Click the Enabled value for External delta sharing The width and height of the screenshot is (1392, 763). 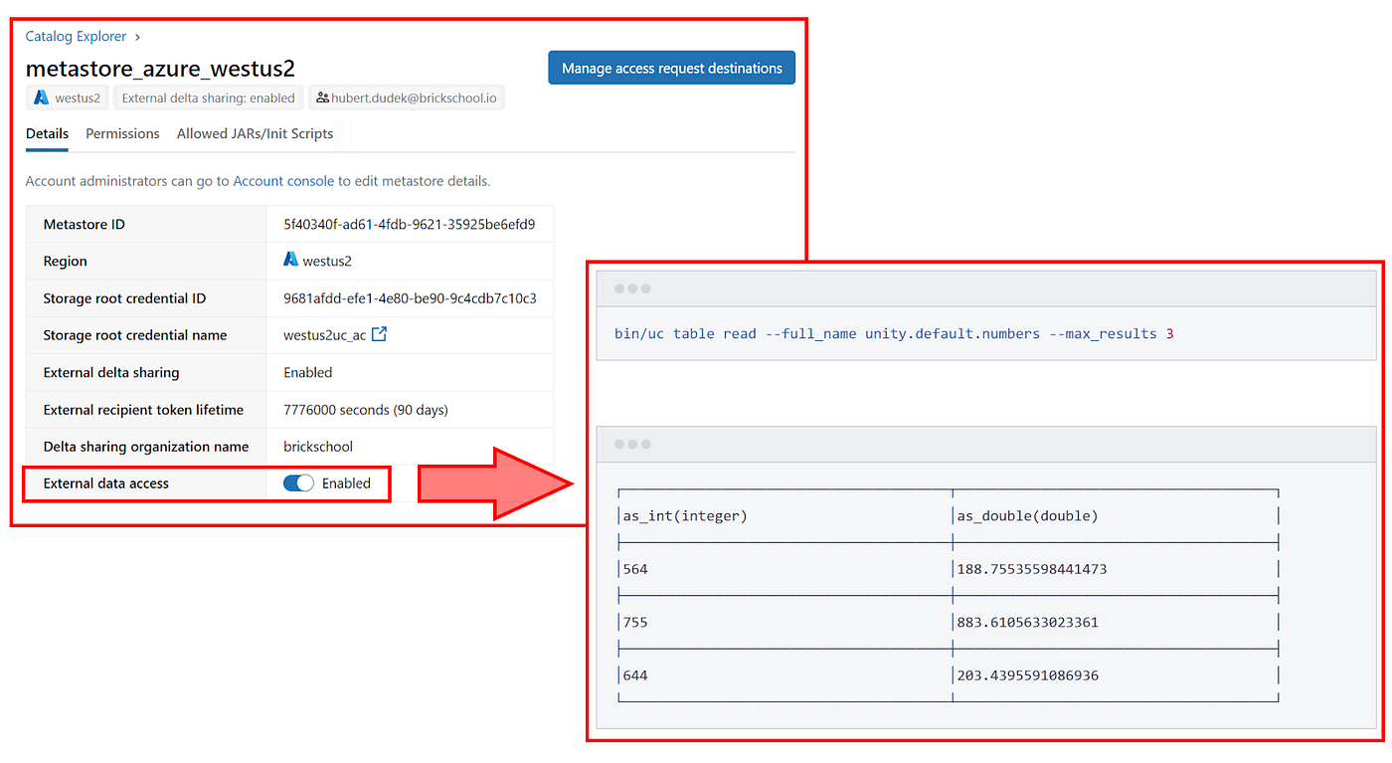point(308,372)
